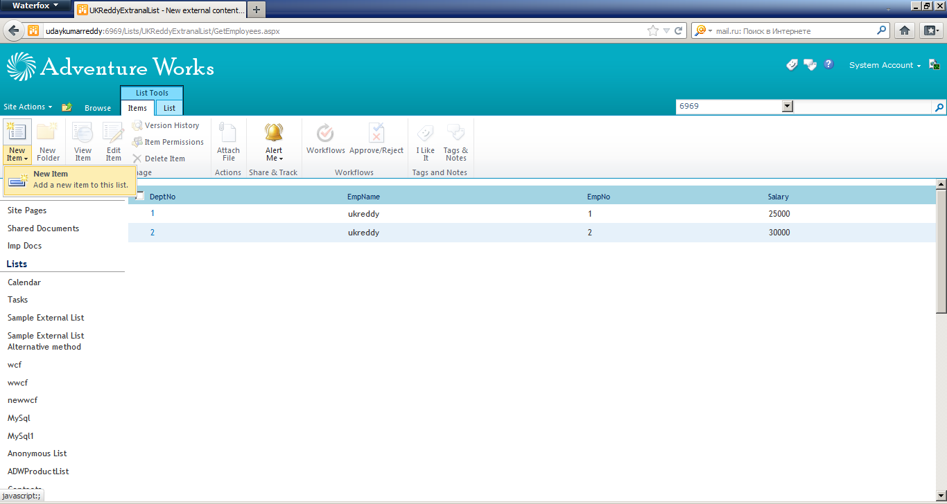Screen dimensions: 947x504
Task: Open the Workflows ribbon icon
Action: point(325,132)
